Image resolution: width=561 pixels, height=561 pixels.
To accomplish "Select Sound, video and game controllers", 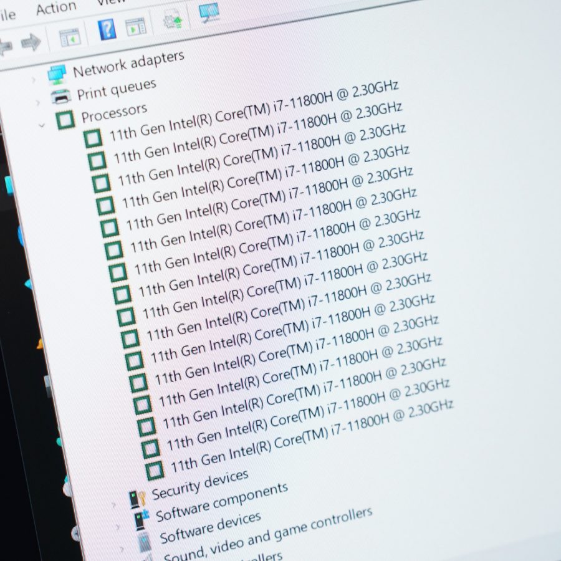I will [268, 535].
